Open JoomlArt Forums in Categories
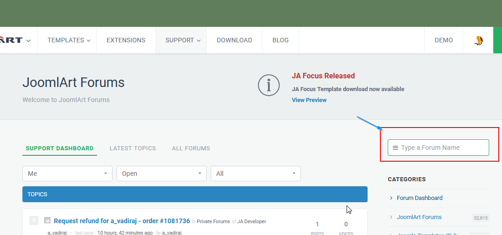The height and width of the screenshot is (235, 502). 419,217
